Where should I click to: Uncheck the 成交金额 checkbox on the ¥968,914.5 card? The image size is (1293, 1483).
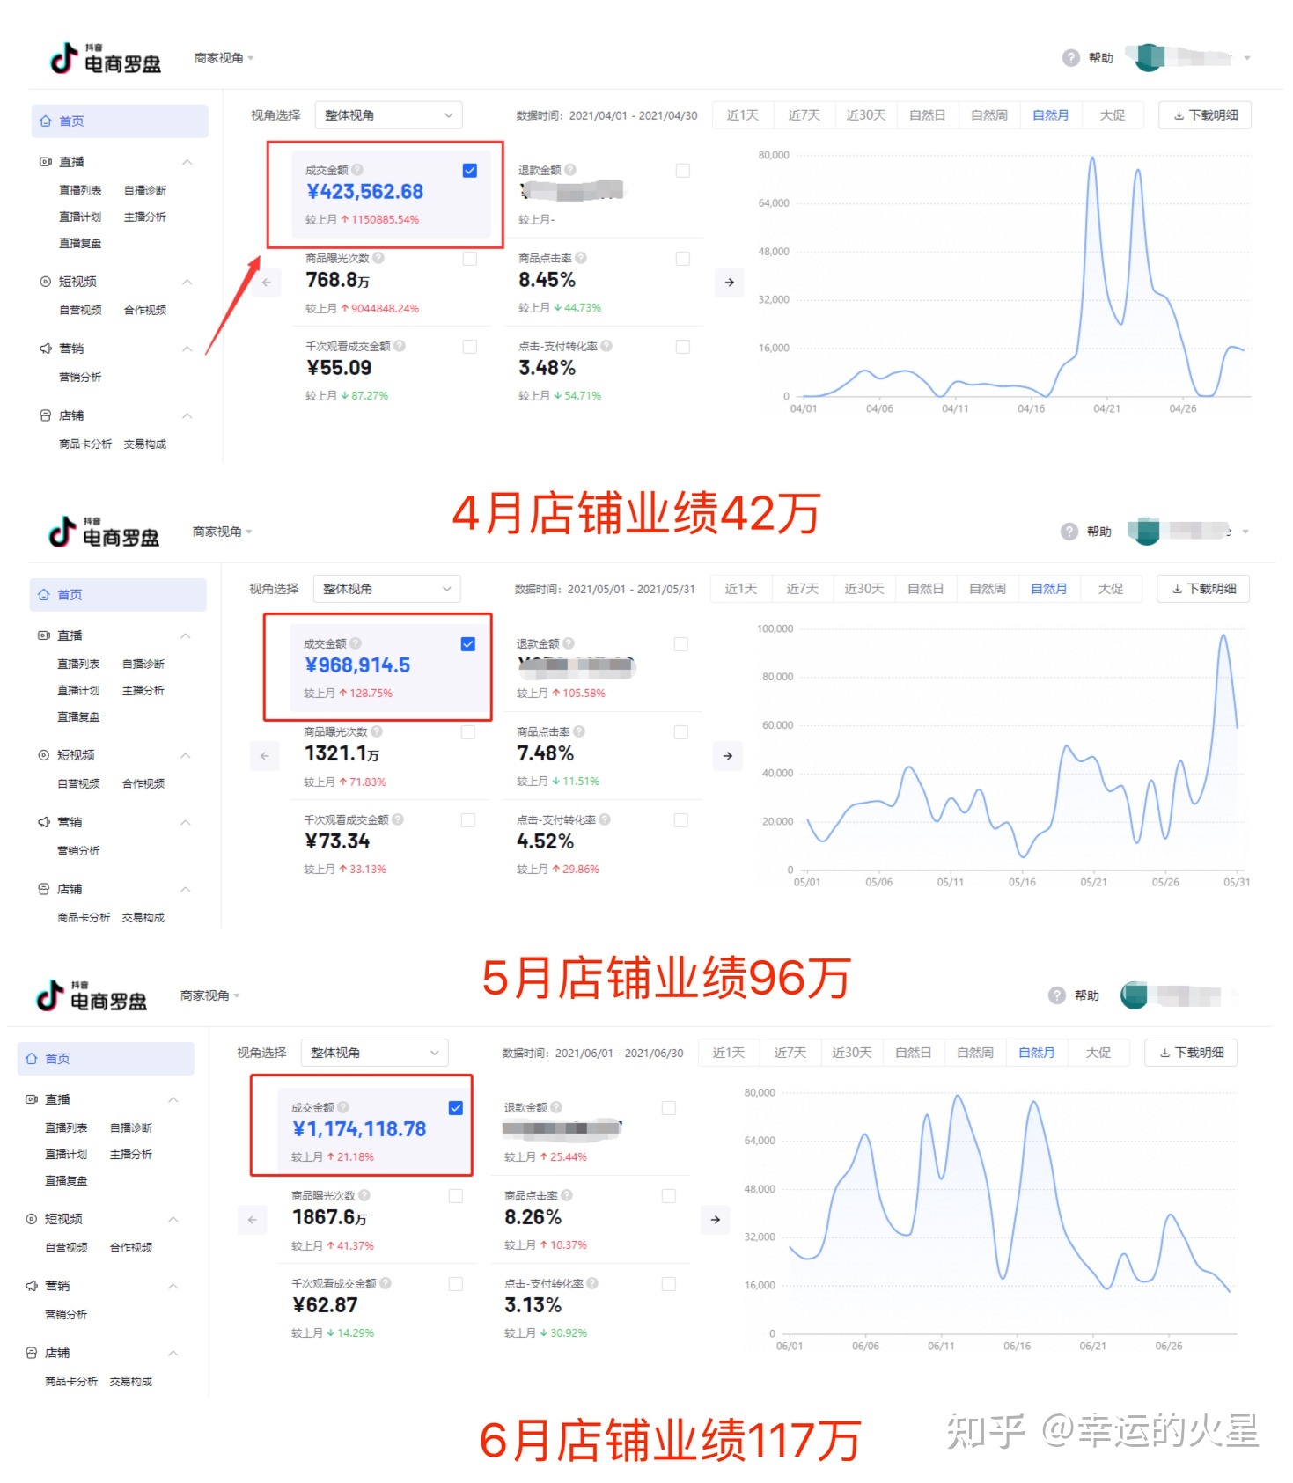[468, 644]
